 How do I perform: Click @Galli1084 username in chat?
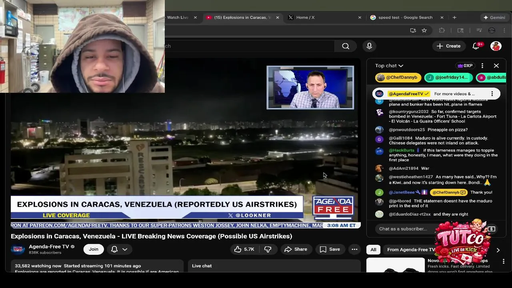click(400, 138)
